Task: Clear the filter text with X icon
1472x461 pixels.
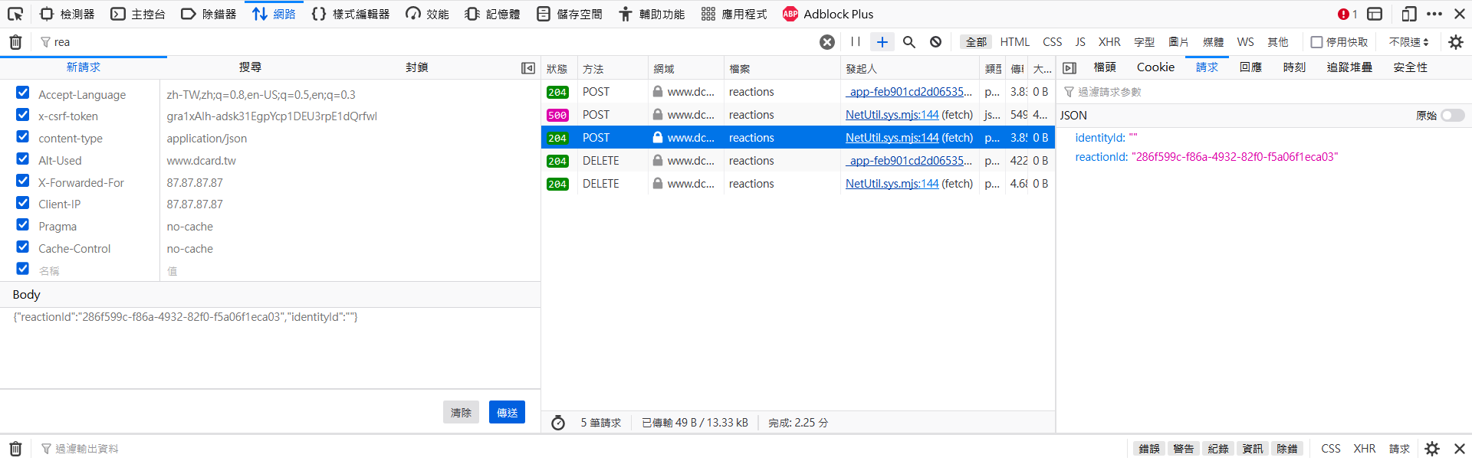Action: [827, 42]
